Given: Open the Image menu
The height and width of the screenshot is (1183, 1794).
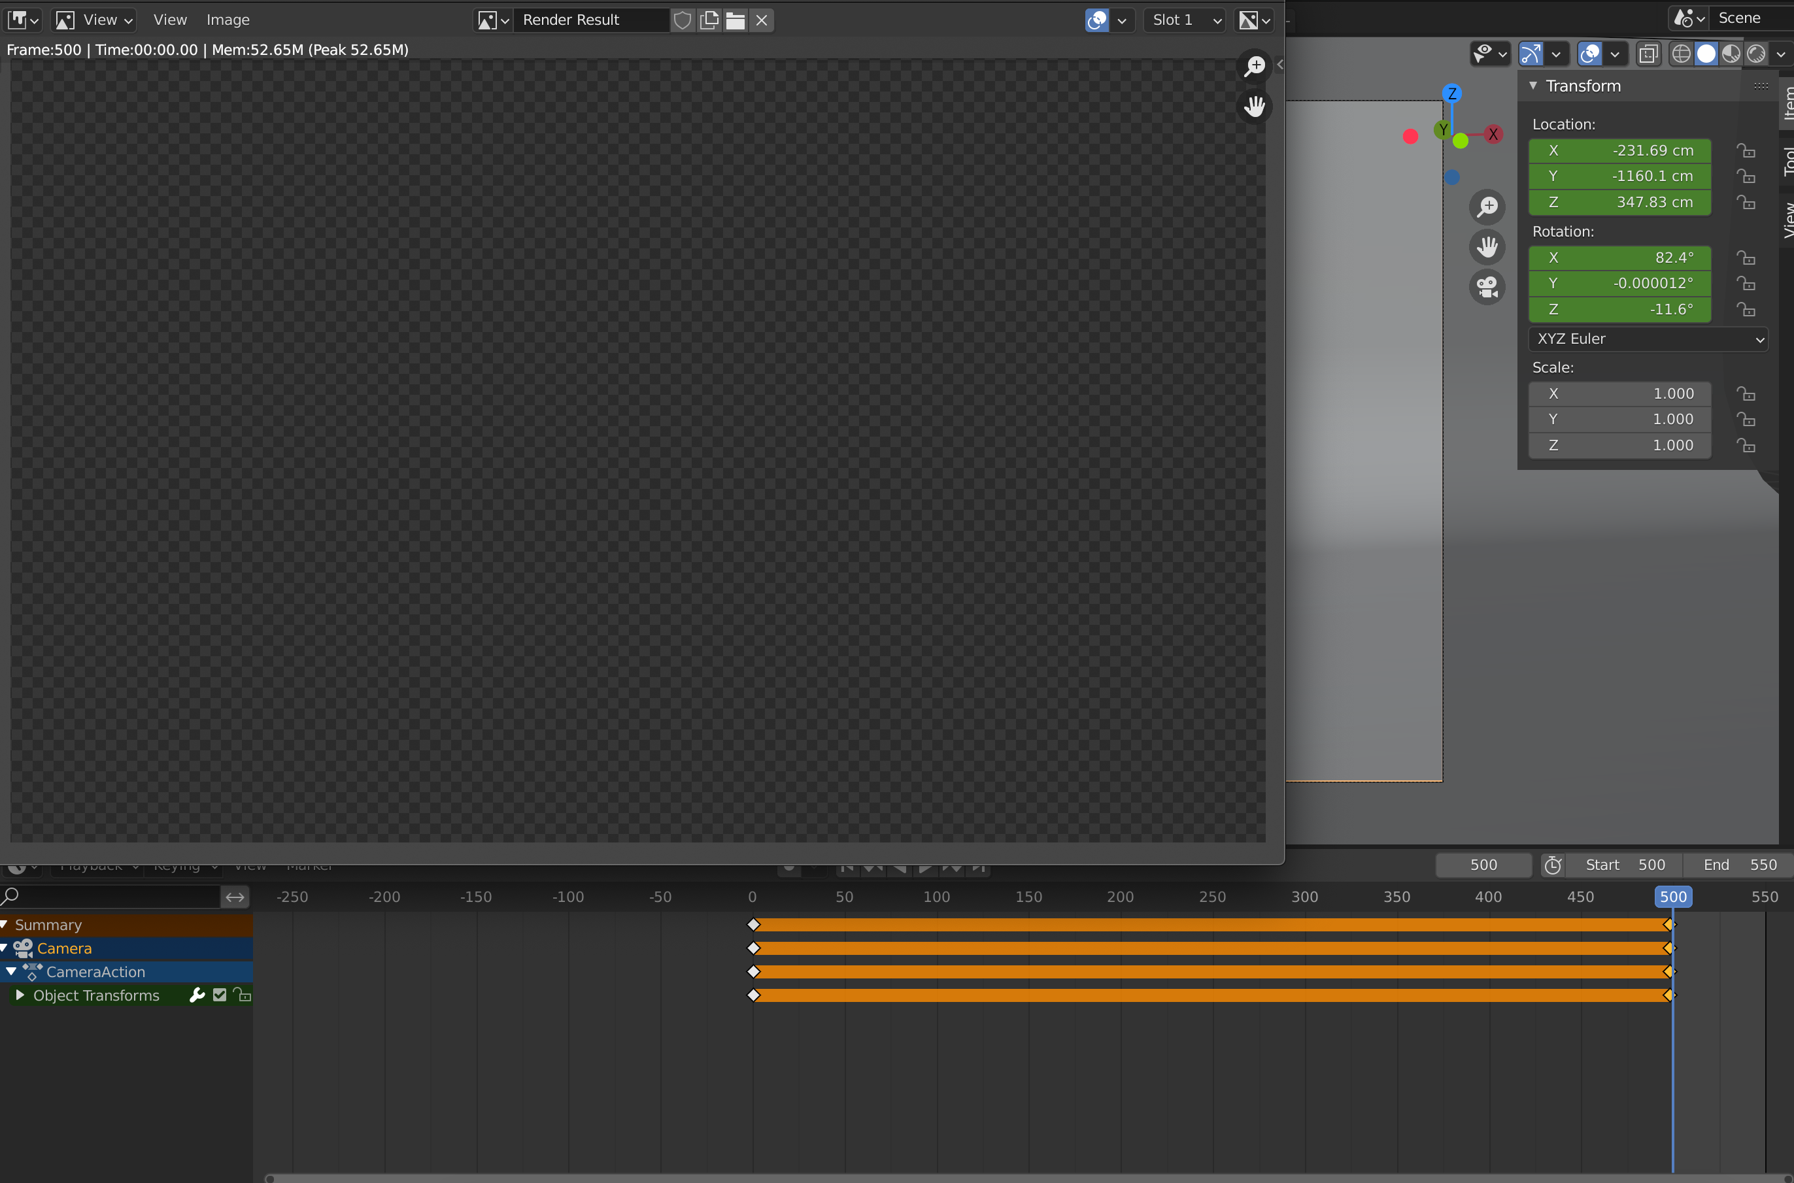Looking at the screenshot, I should coord(228,20).
